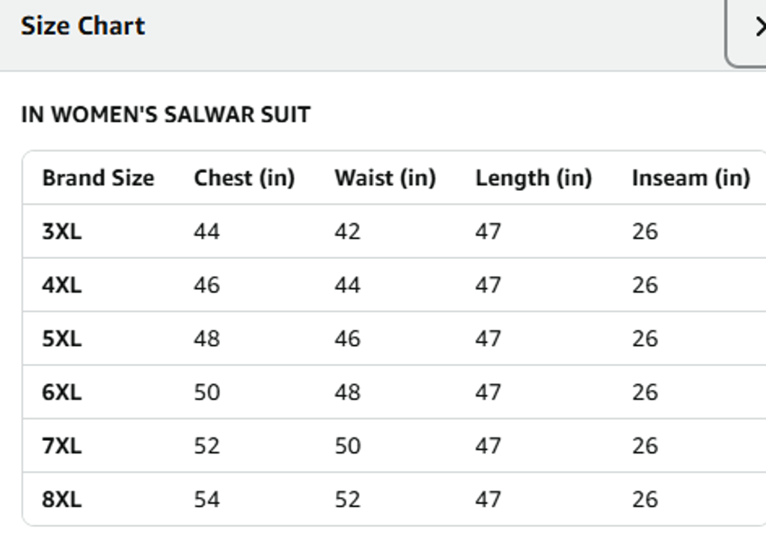Select the 3XL brand size row label

click(62, 231)
